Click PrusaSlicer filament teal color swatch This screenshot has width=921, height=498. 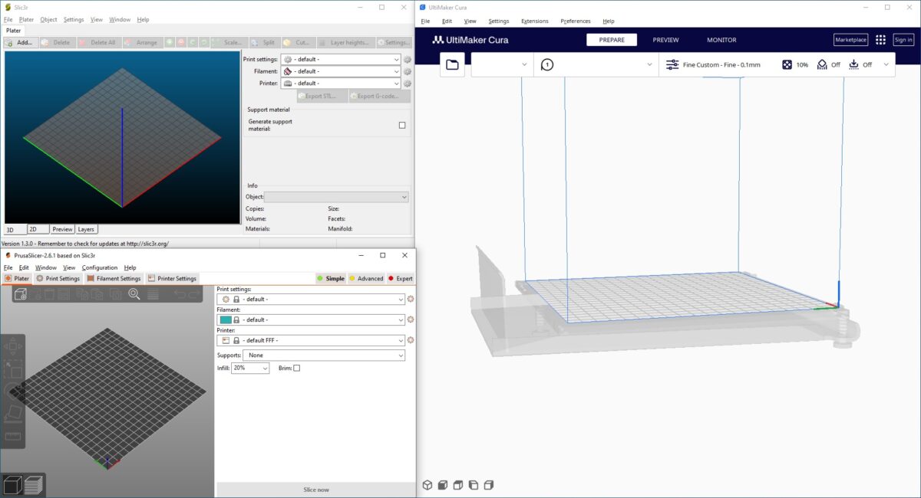point(226,319)
